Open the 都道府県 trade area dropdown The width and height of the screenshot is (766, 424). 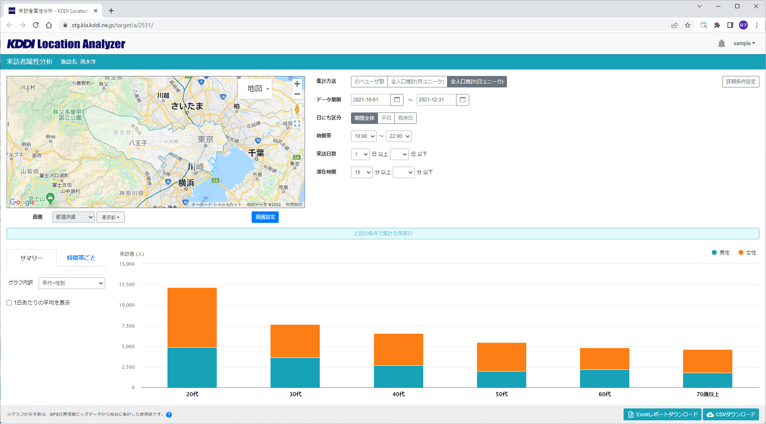coord(73,217)
